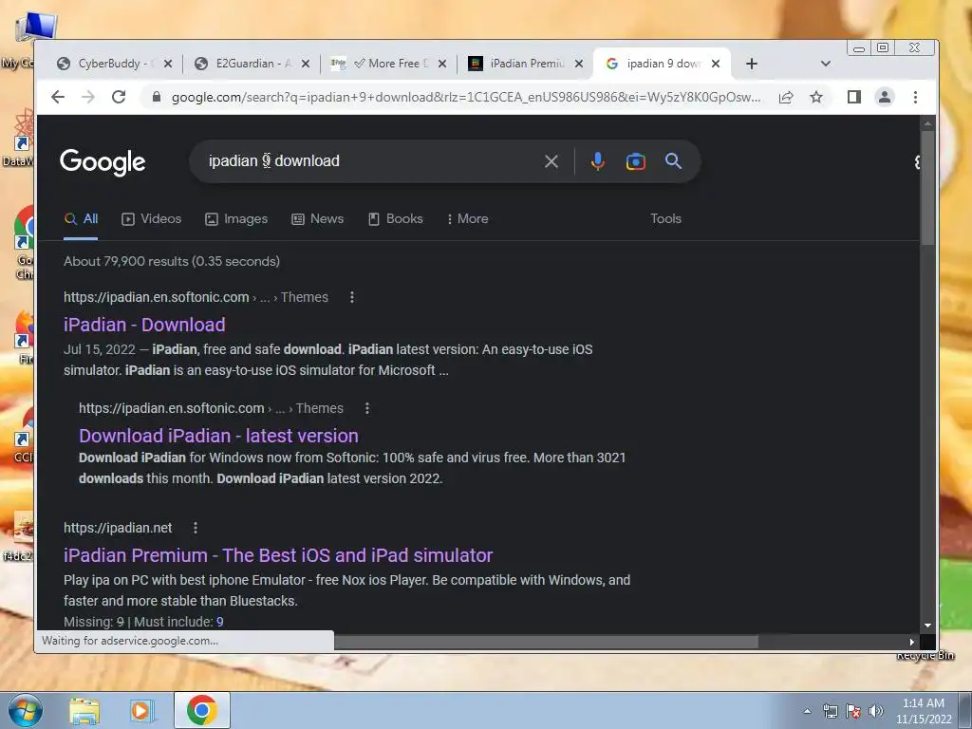The width and height of the screenshot is (972, 729).
Task: Close the CyberBuddy tab
Action: click(x=168, y=64)
